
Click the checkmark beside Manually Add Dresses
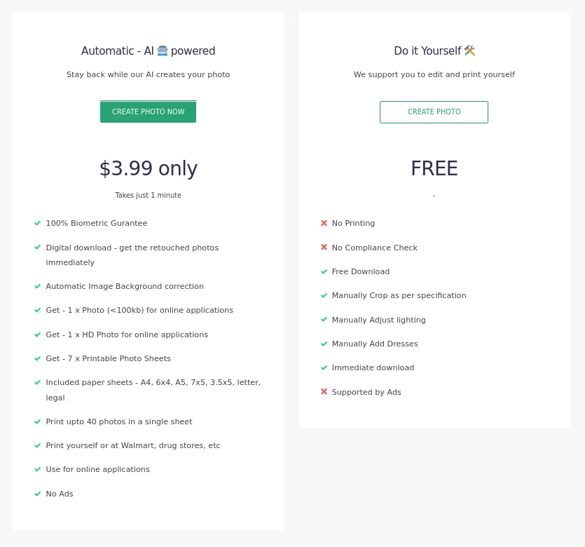[324, 344]
